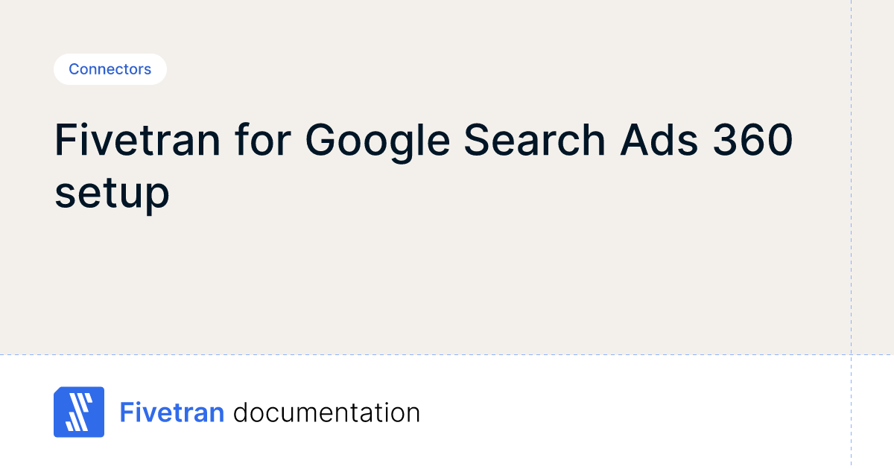The height and width of the screenshot is (469, 894).
Task: Click the white footer area right of documentation
Action: (633, 412)
